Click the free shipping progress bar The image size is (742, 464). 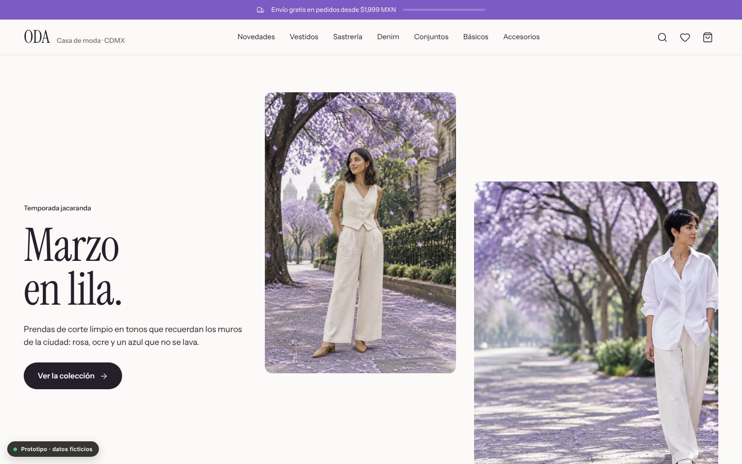coord(444,10)
